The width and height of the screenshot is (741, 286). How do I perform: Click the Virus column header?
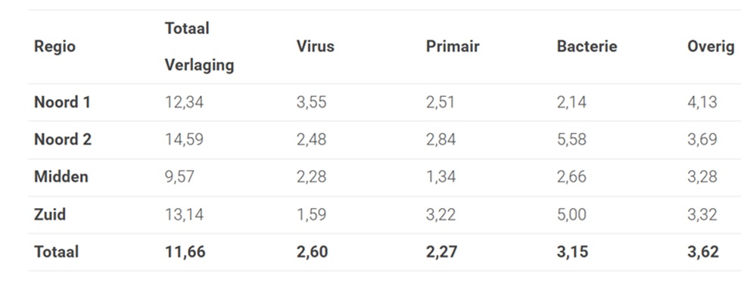315,46
